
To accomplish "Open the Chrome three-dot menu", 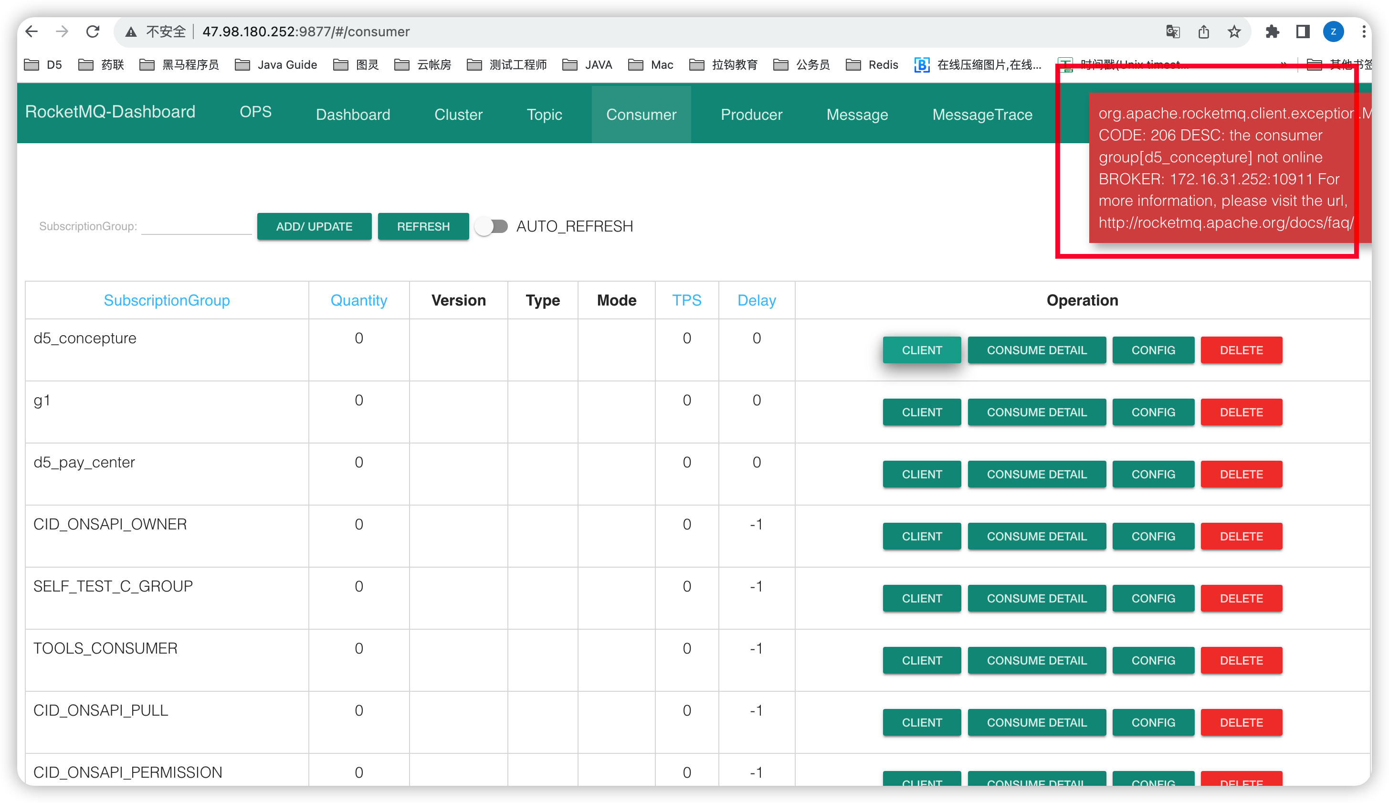I will click(x=1363, y=32).
